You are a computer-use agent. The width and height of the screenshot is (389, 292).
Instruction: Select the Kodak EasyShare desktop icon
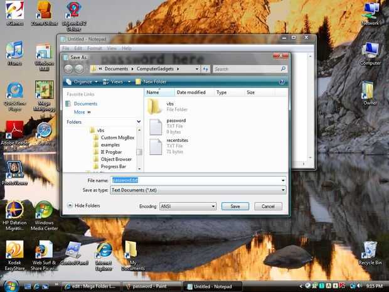(14, 256)
